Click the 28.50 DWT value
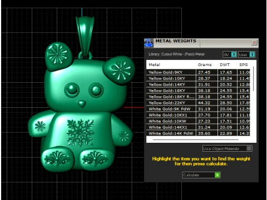267x200 pixels. [x=226, y=103]
